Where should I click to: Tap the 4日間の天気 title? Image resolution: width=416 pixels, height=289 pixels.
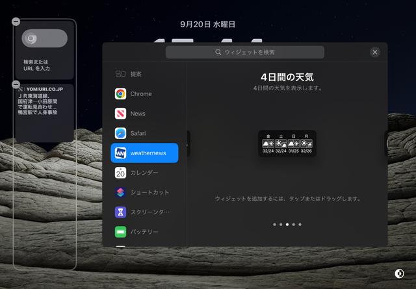click(287, 77)
